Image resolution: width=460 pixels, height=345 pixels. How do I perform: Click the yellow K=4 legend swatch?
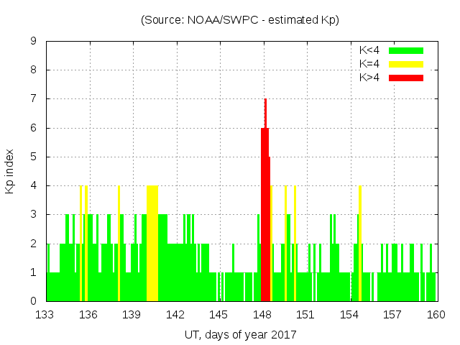point(406,64)
